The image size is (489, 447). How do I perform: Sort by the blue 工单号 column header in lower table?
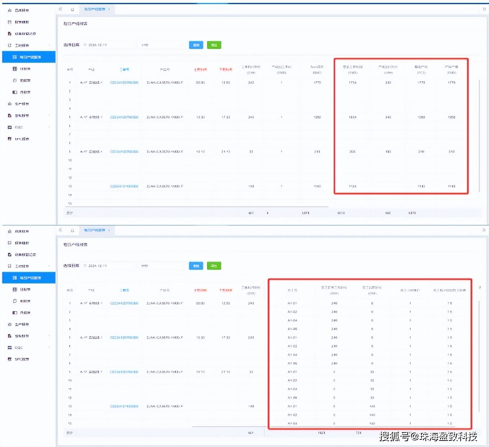(x=124, y=290)
